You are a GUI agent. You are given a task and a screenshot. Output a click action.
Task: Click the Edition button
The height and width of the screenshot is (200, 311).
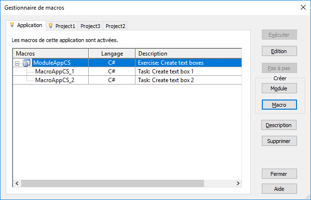pyautogui.click(x=279, y=51)
